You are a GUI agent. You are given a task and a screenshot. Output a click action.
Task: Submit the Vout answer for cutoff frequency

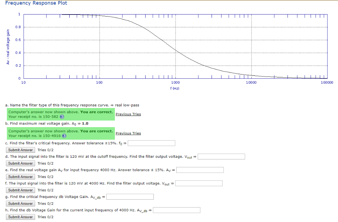20,163
